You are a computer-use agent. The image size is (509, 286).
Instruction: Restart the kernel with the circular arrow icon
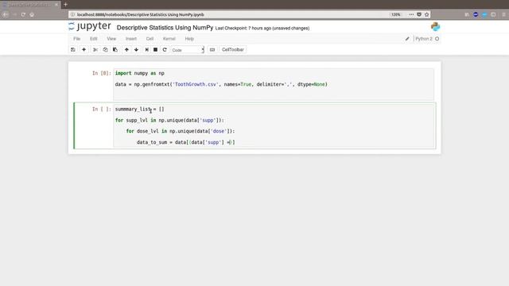(165, 49)
